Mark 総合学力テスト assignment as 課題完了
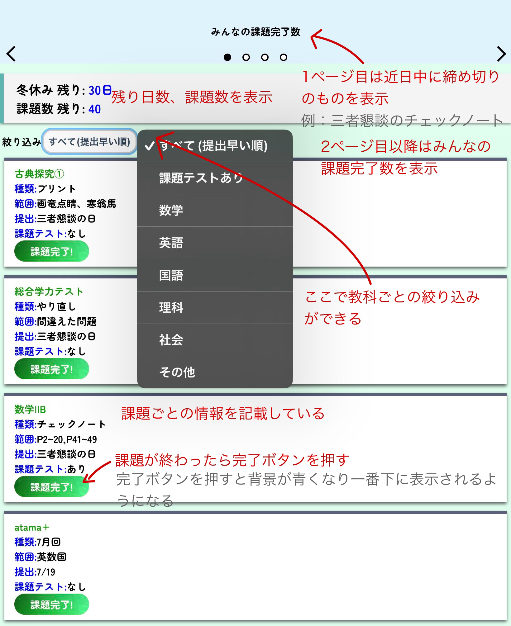511x626 pixels. coord(52,369)
